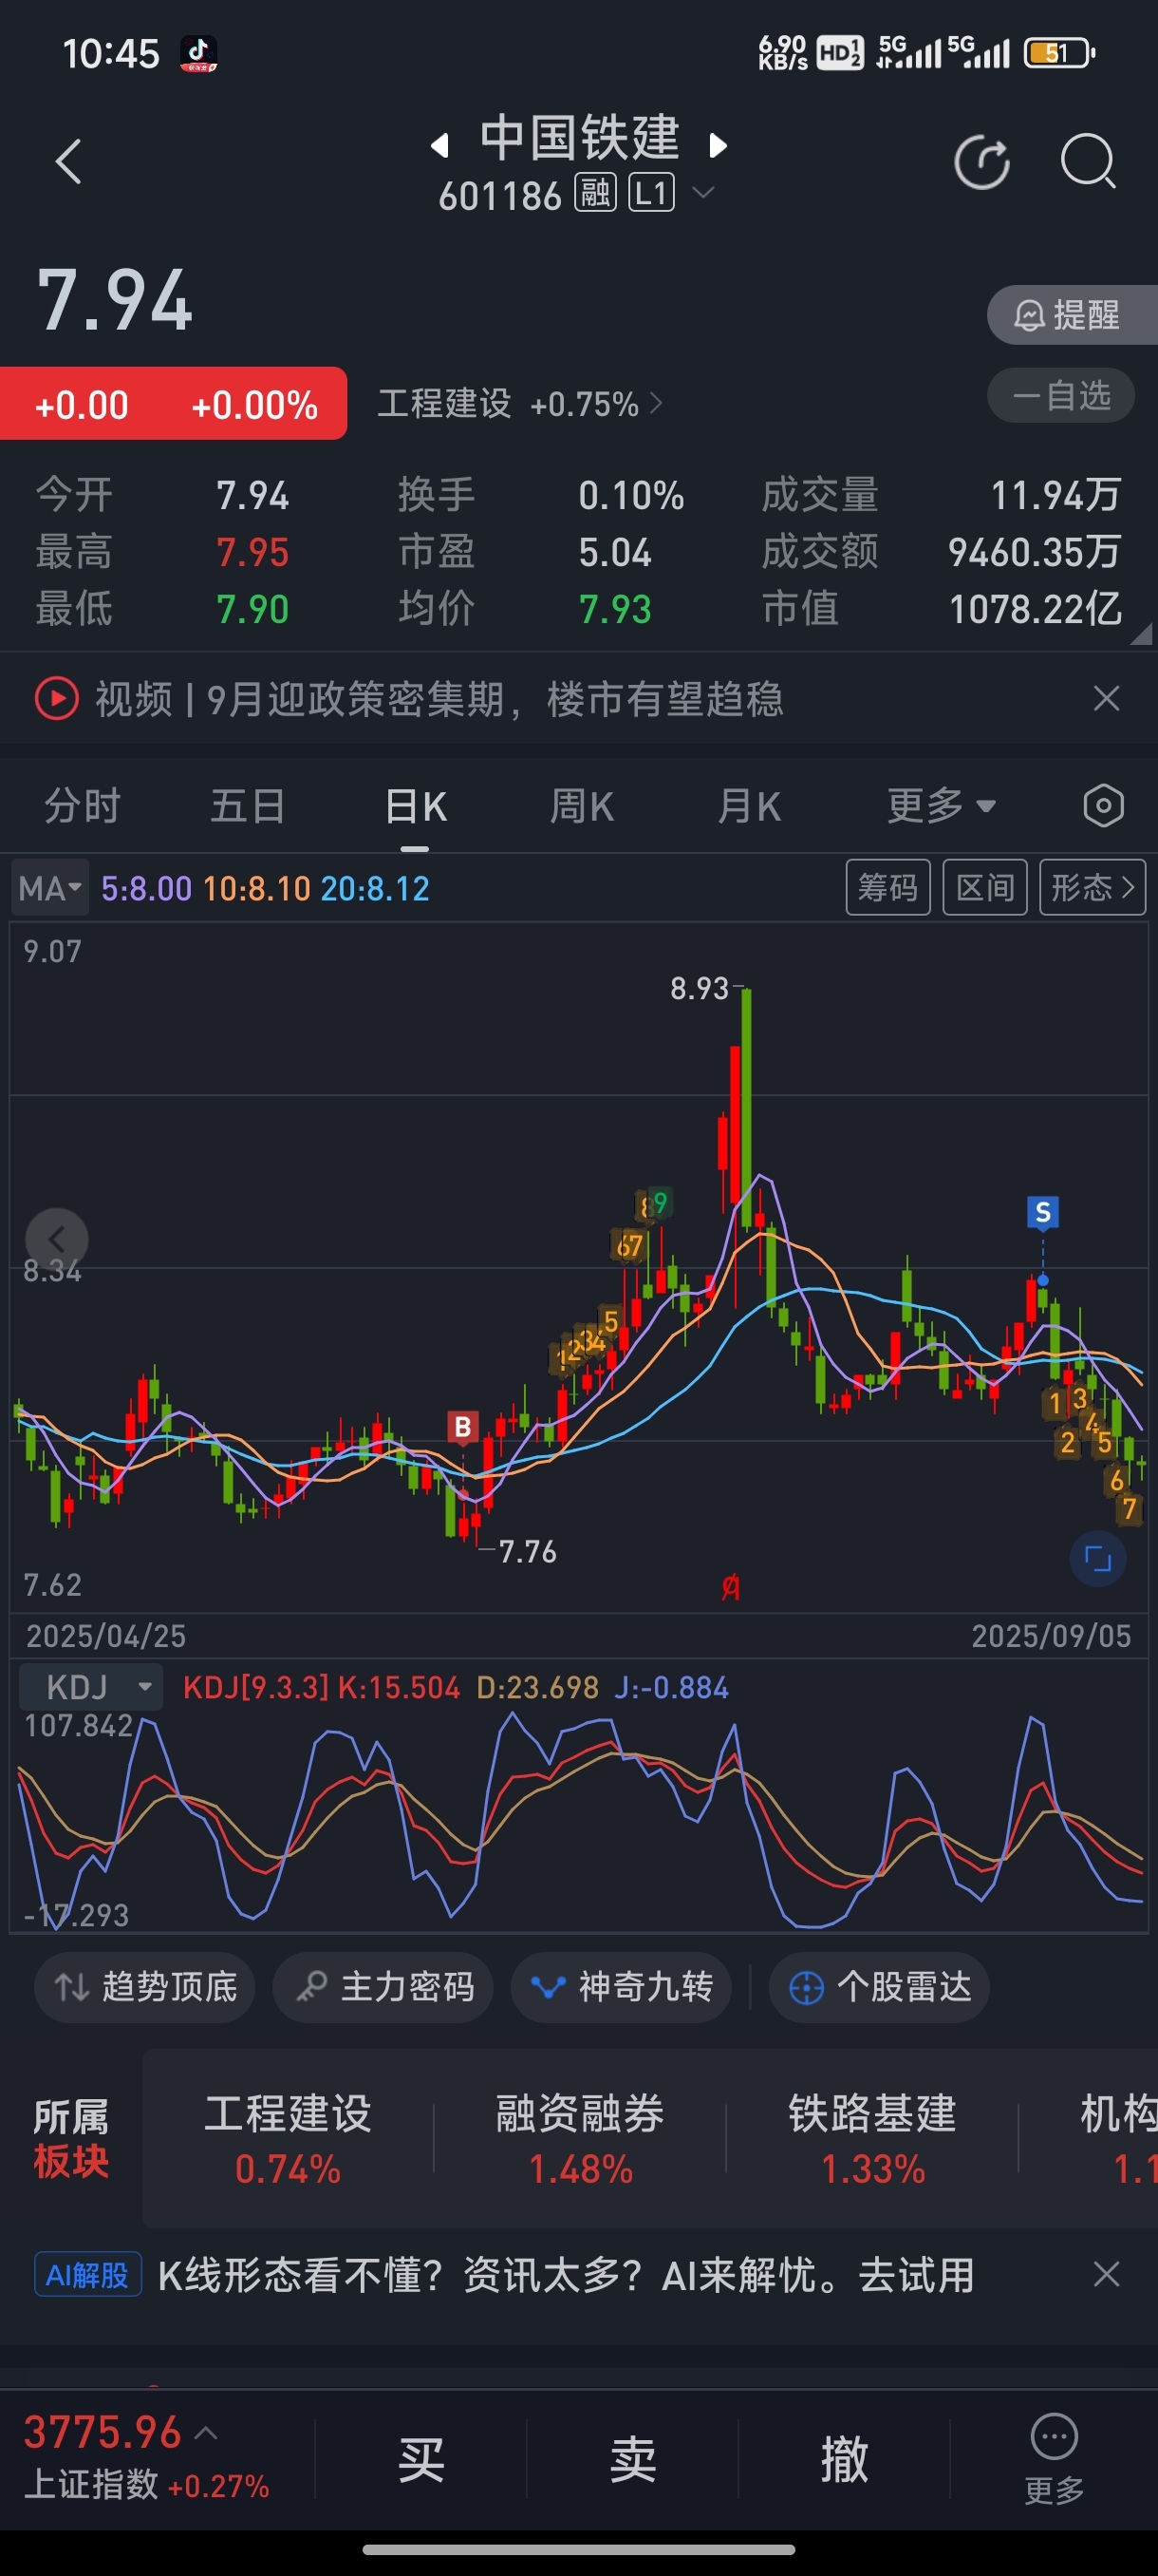1158x2576 pixels.
Task: Open 更多 menu at bottom bar
Action: [1055, 2459]
